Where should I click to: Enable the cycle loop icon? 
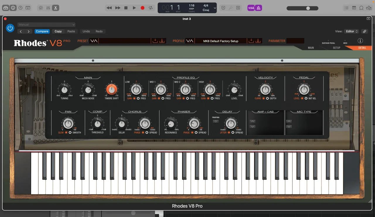(x=151, y=8)
